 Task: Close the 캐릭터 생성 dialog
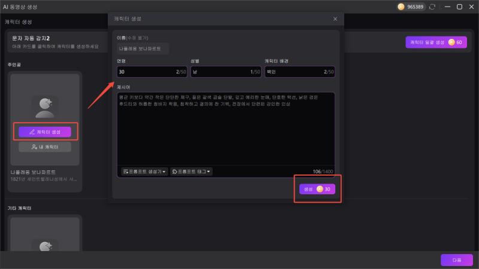click(335, 19)
